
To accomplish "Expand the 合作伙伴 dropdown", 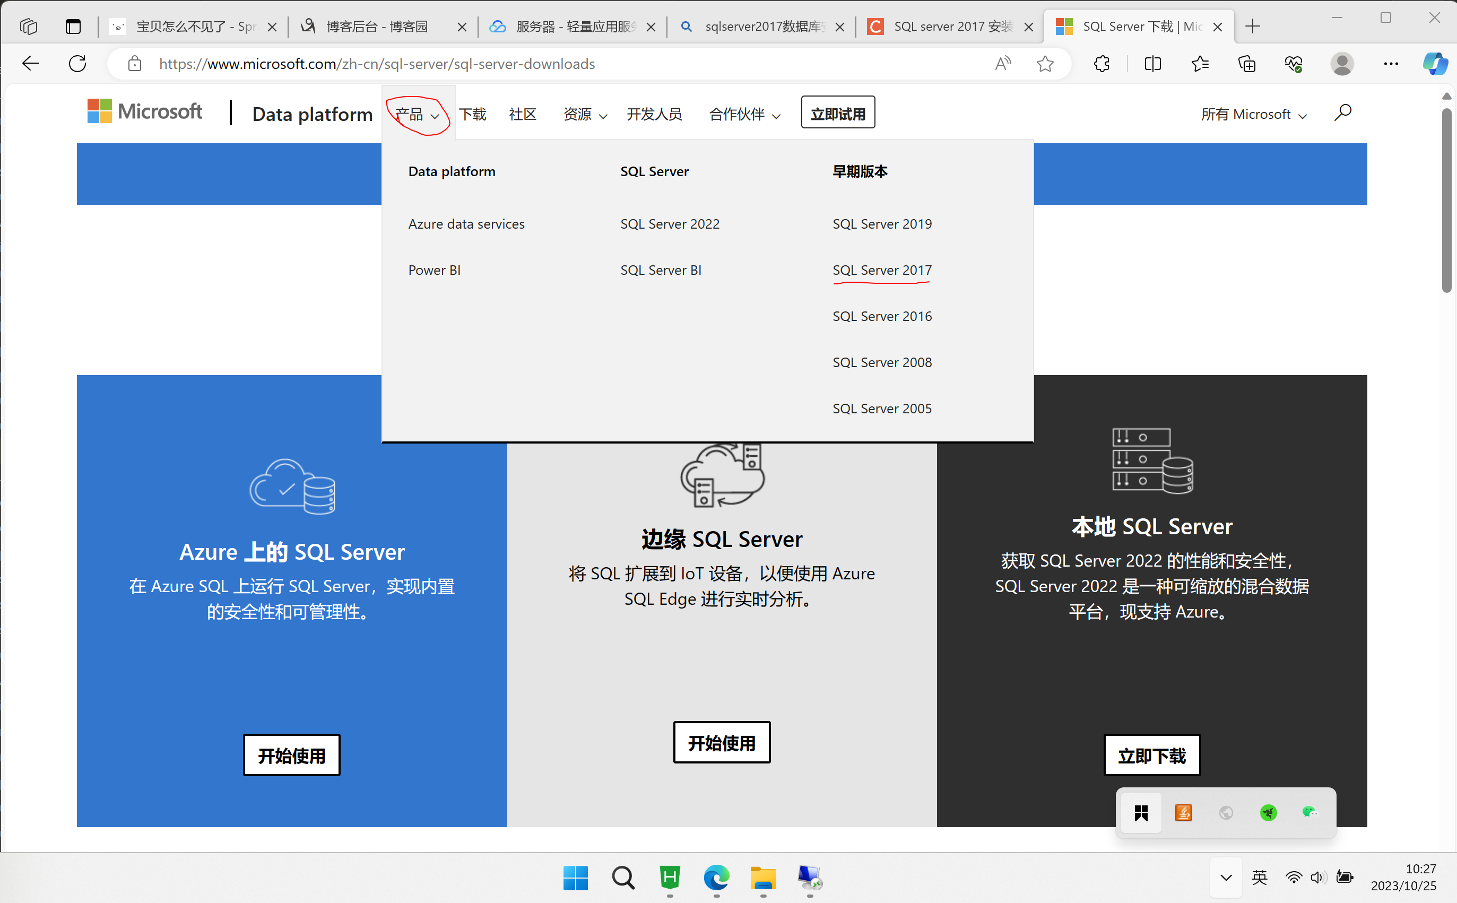I will [x=744, y=114].
